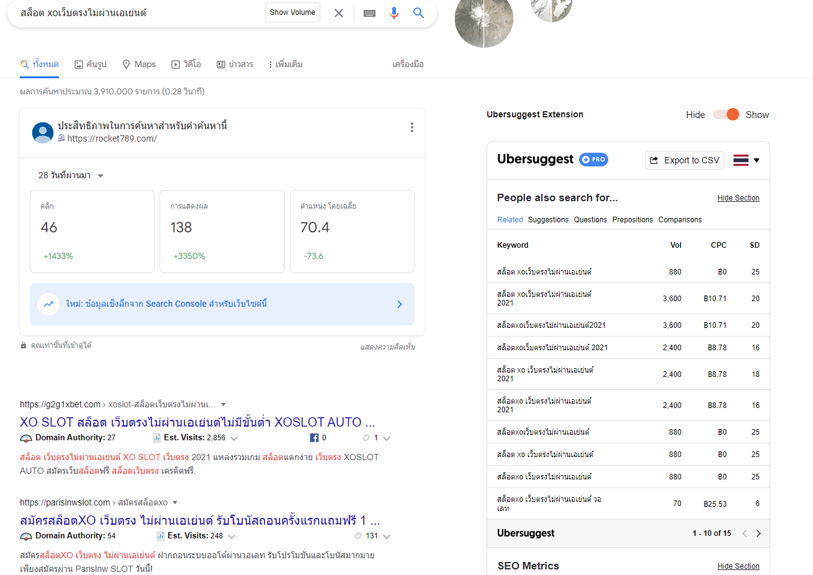The image size is (813, 575).
Task: Click the Facebook shares icon on g2g1xbet result
Action: click(x=314, y=438)
